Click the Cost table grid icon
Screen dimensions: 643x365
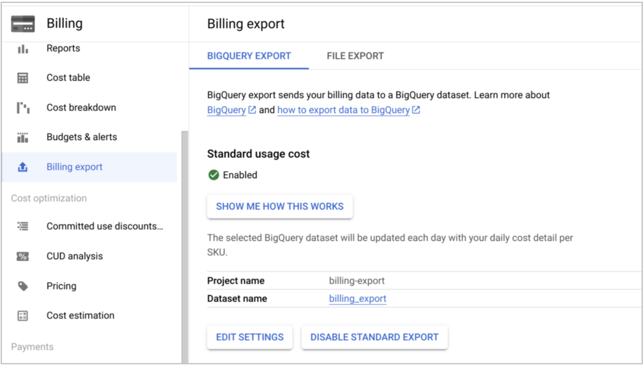pyautogui.click(x=23, y=78)
